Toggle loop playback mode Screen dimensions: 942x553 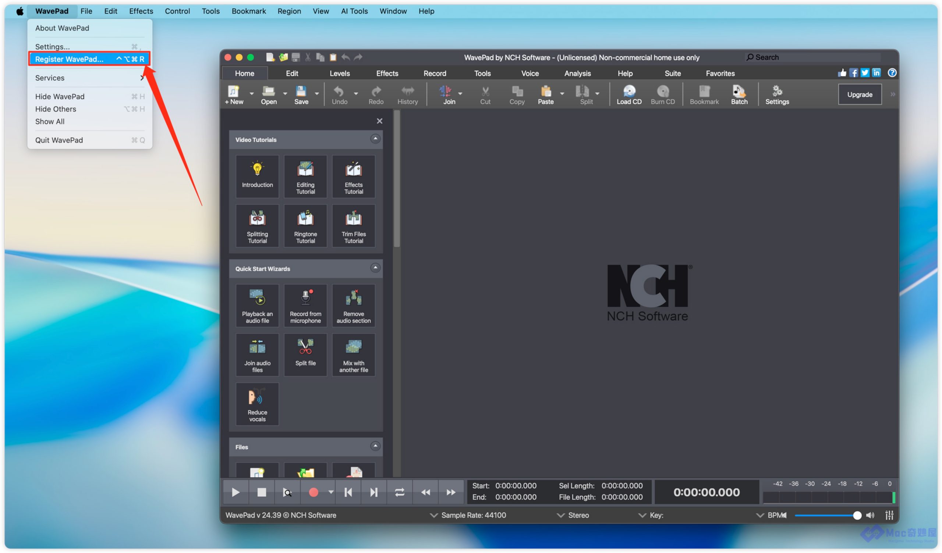(x=400, y=492)
